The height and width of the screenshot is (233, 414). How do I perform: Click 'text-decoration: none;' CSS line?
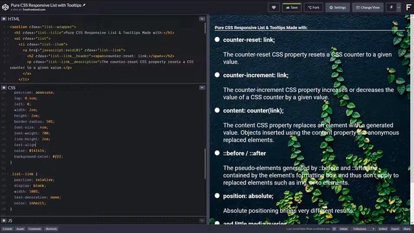coord(38,197)
